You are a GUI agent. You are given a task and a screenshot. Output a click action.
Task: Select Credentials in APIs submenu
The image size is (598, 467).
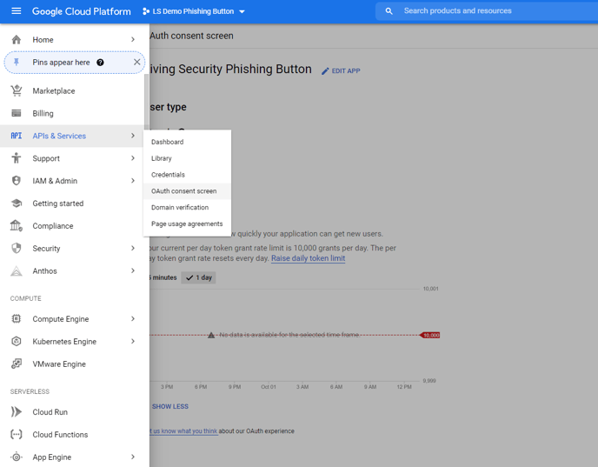point(187,175)
